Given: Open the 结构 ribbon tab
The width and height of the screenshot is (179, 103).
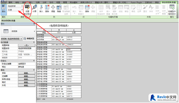Looking at the screenshot, I should [x=17, y=2].
